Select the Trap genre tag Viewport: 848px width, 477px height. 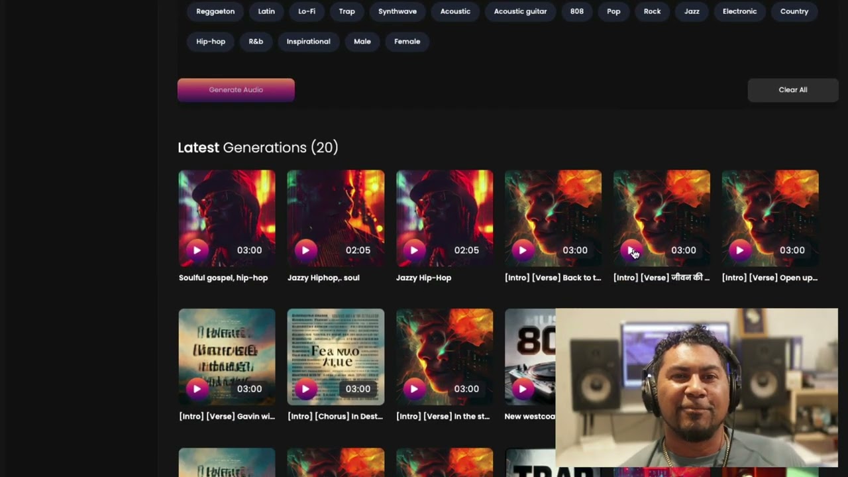pyautogui.click(x=347, y=11)
